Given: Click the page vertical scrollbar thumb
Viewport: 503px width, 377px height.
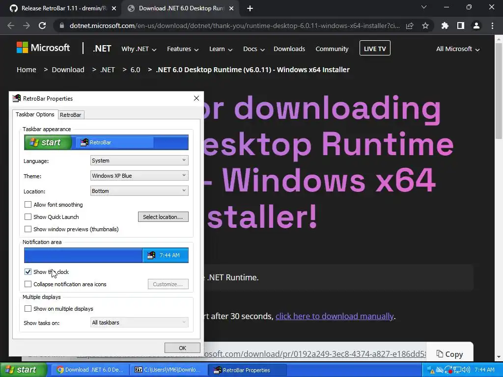Looking at the screenshot, I should 499,92.
